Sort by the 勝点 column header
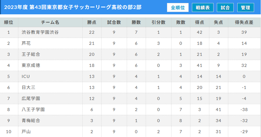The height and width of the screenshot is (137, 261). 92,22
